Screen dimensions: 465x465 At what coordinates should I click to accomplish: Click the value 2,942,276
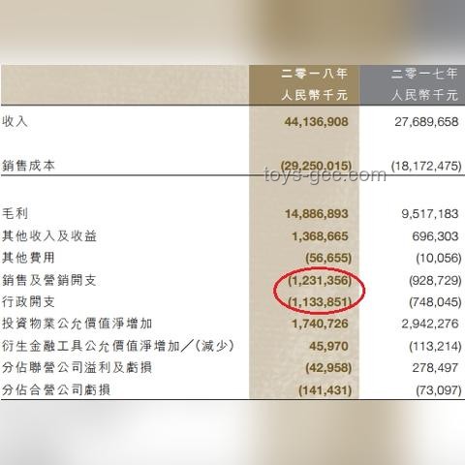pos(430,324)
